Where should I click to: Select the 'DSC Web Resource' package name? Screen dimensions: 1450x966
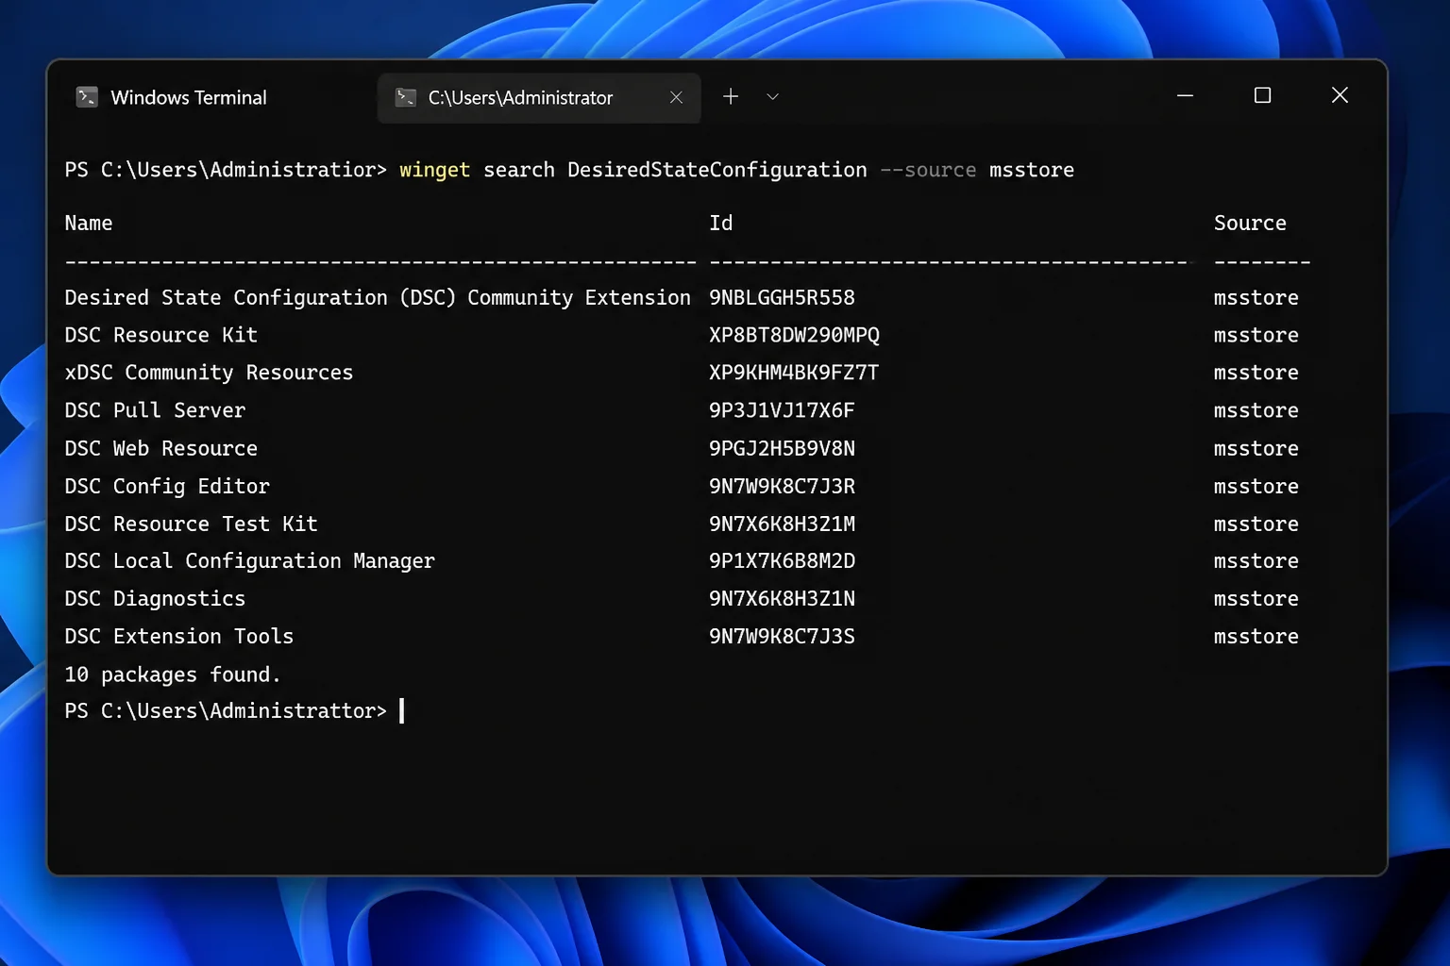(161, 448)
